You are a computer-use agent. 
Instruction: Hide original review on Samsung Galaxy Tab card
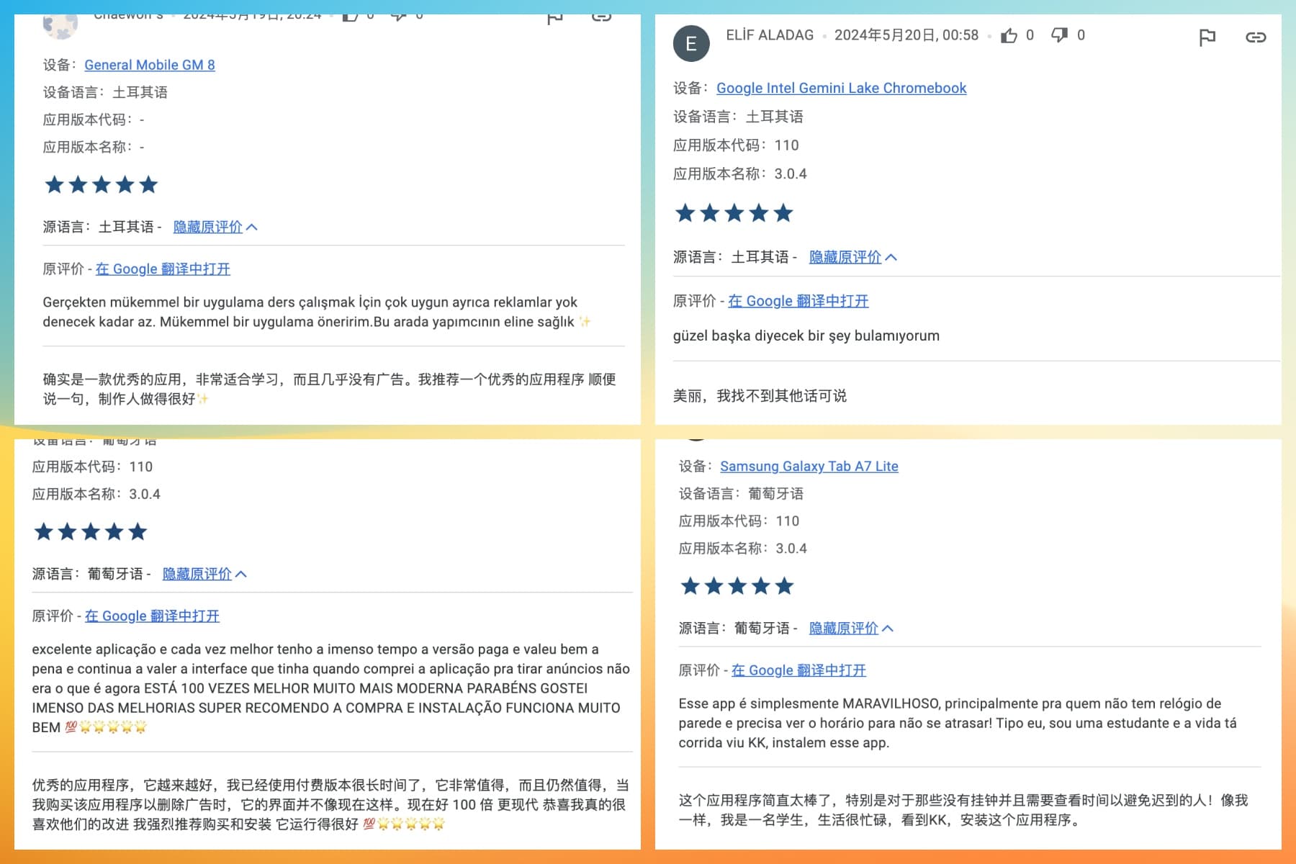[850, 628]
